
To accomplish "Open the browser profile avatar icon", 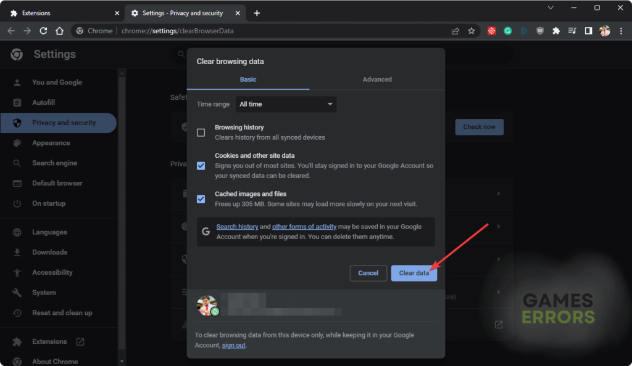I will (x=604, y=31).
